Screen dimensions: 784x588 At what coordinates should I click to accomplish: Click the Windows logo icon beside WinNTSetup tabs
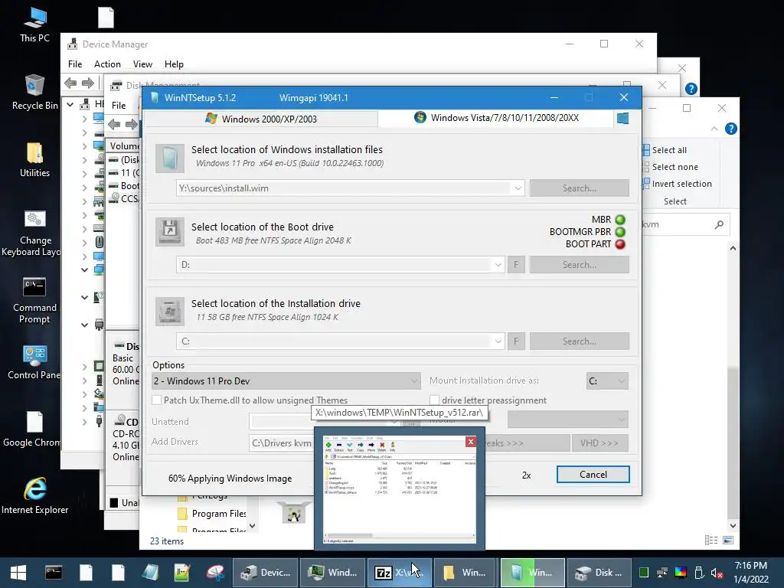pos(622,119)
